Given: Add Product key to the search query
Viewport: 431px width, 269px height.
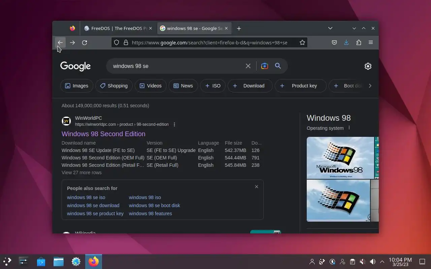Looking at the screenshot, I should click(300, 86).
